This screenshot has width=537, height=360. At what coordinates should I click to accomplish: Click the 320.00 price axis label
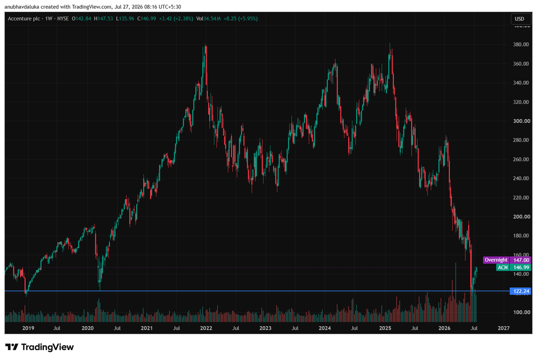(x=521, y=102)
